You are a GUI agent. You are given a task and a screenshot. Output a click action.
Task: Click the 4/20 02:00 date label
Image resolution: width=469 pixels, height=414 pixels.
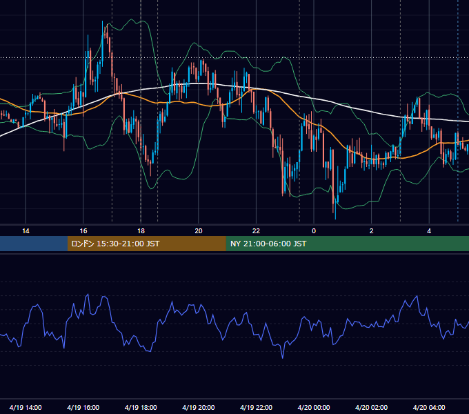coord(372,407)
